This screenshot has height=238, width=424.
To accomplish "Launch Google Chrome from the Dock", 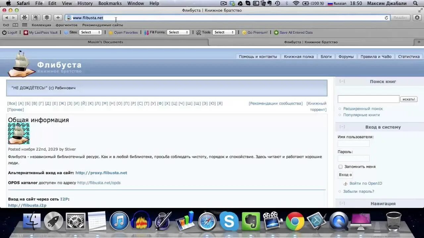I will [295, 221].
